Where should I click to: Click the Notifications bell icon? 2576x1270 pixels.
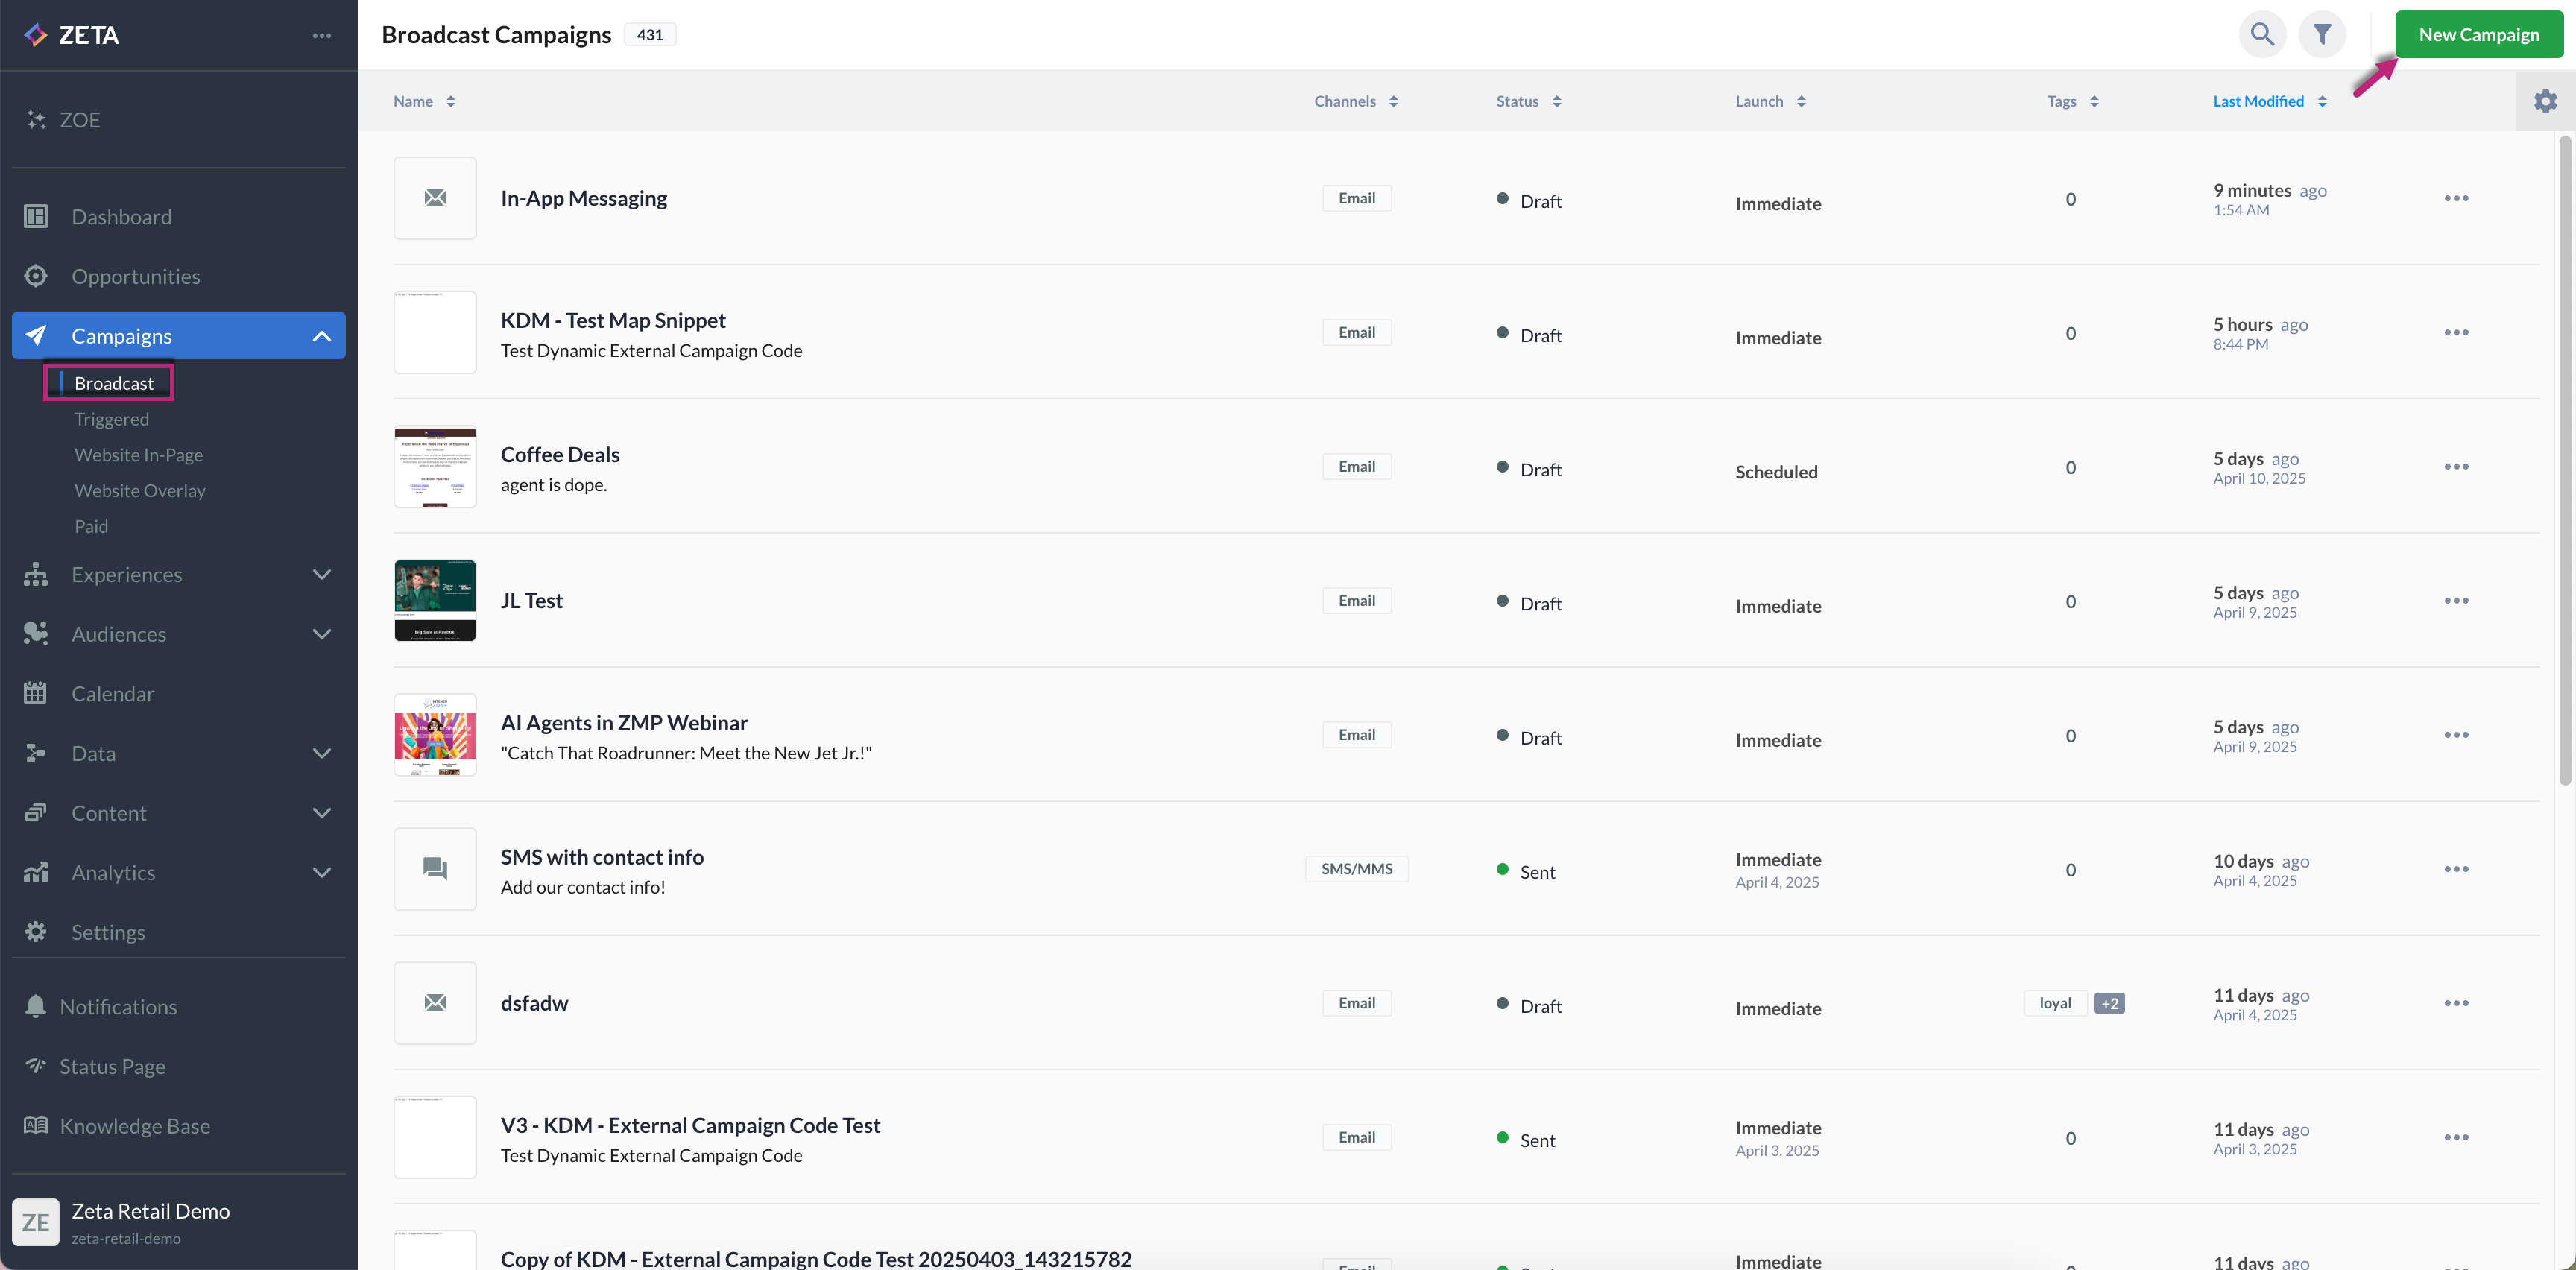[36, 1006]
